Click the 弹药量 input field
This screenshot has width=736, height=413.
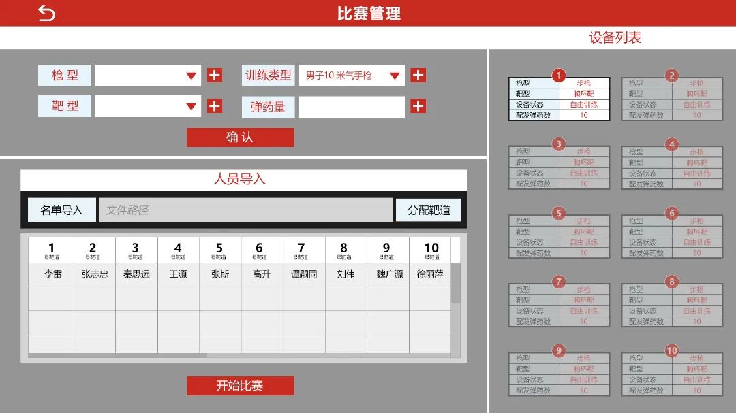(352, 107)
